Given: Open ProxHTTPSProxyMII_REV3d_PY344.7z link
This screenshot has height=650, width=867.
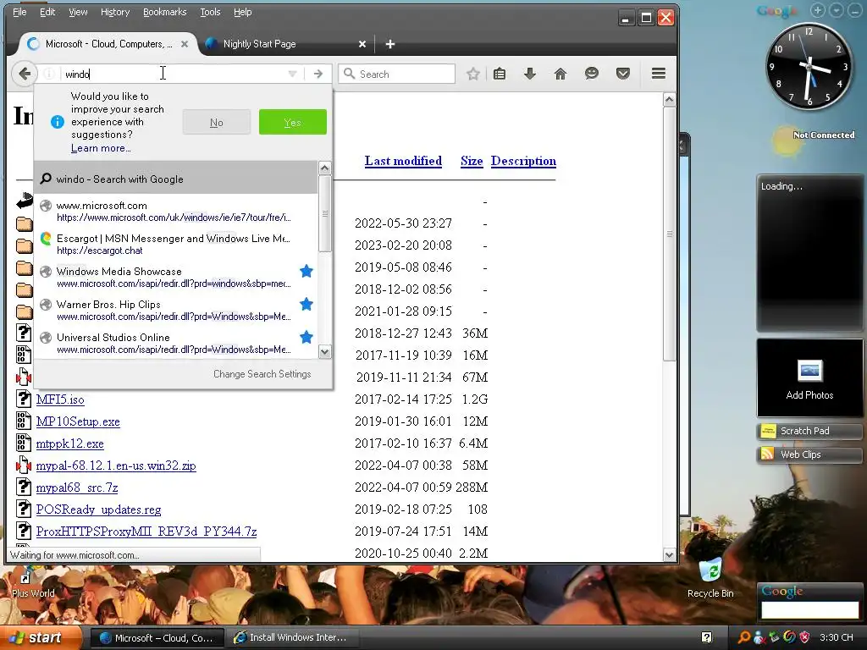Looking at the screenshot, I should [x=146, y=532].
